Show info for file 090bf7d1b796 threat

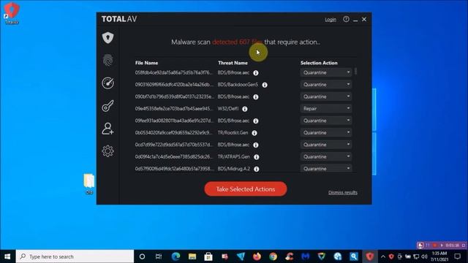[x=256, y=97]
